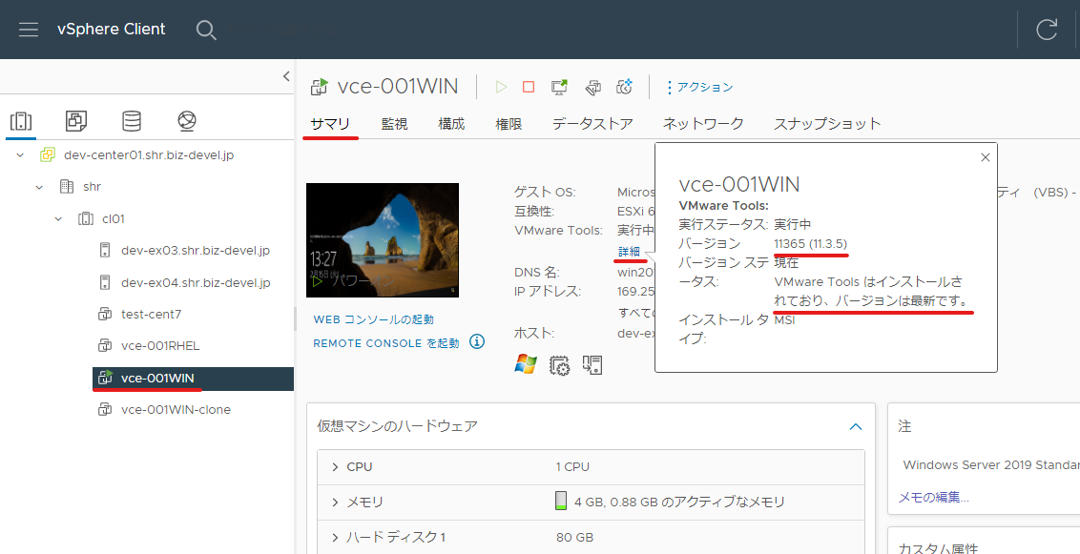Image resolution: width=1080 pixels, height=554 pixels.
Task: Open the データストア tab
Action: [x=592, y=124]
